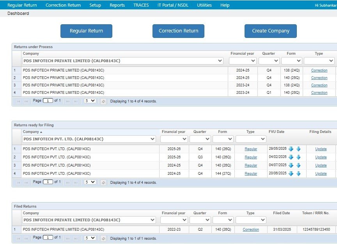This screenshot has height=244, width=337.
Task: Open Financial year filter in Returns under Process
Action: [x=243, y=61]
